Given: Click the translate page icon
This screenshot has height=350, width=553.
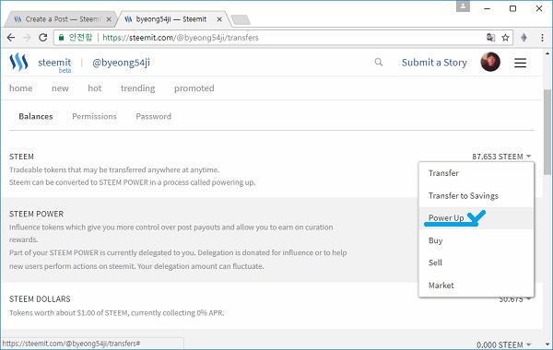Looking at the screenshot, I should pyautogui.click(x=490, y=38).
